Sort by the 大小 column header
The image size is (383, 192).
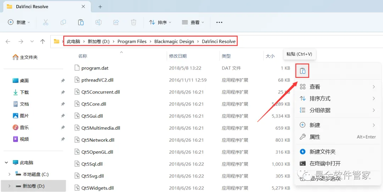coord(270,56)
